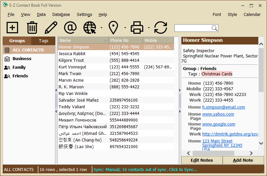
Task: Select the Teddy Valiant contact row
Action: pos(116,107)
